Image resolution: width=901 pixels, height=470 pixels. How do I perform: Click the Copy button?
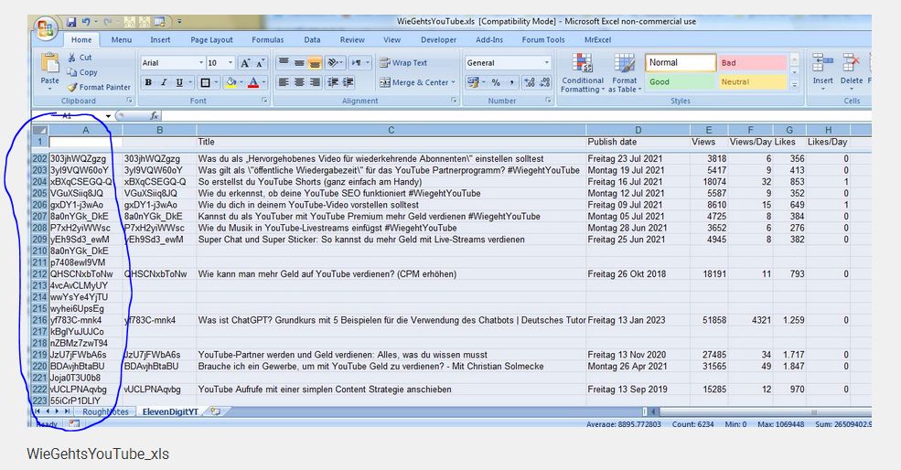point(82,72)
